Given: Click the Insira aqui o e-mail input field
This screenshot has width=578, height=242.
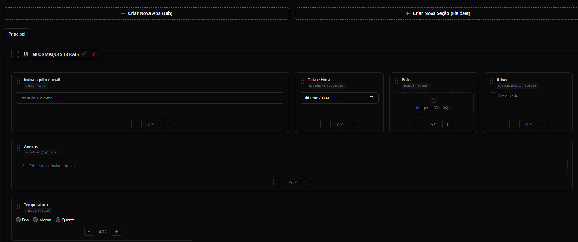Looking at the screenshot, I should pos(150,98).
